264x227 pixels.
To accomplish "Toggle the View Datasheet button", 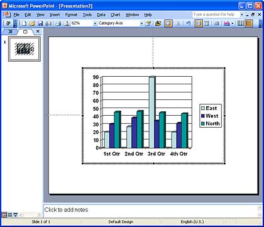I will point(168,23).
